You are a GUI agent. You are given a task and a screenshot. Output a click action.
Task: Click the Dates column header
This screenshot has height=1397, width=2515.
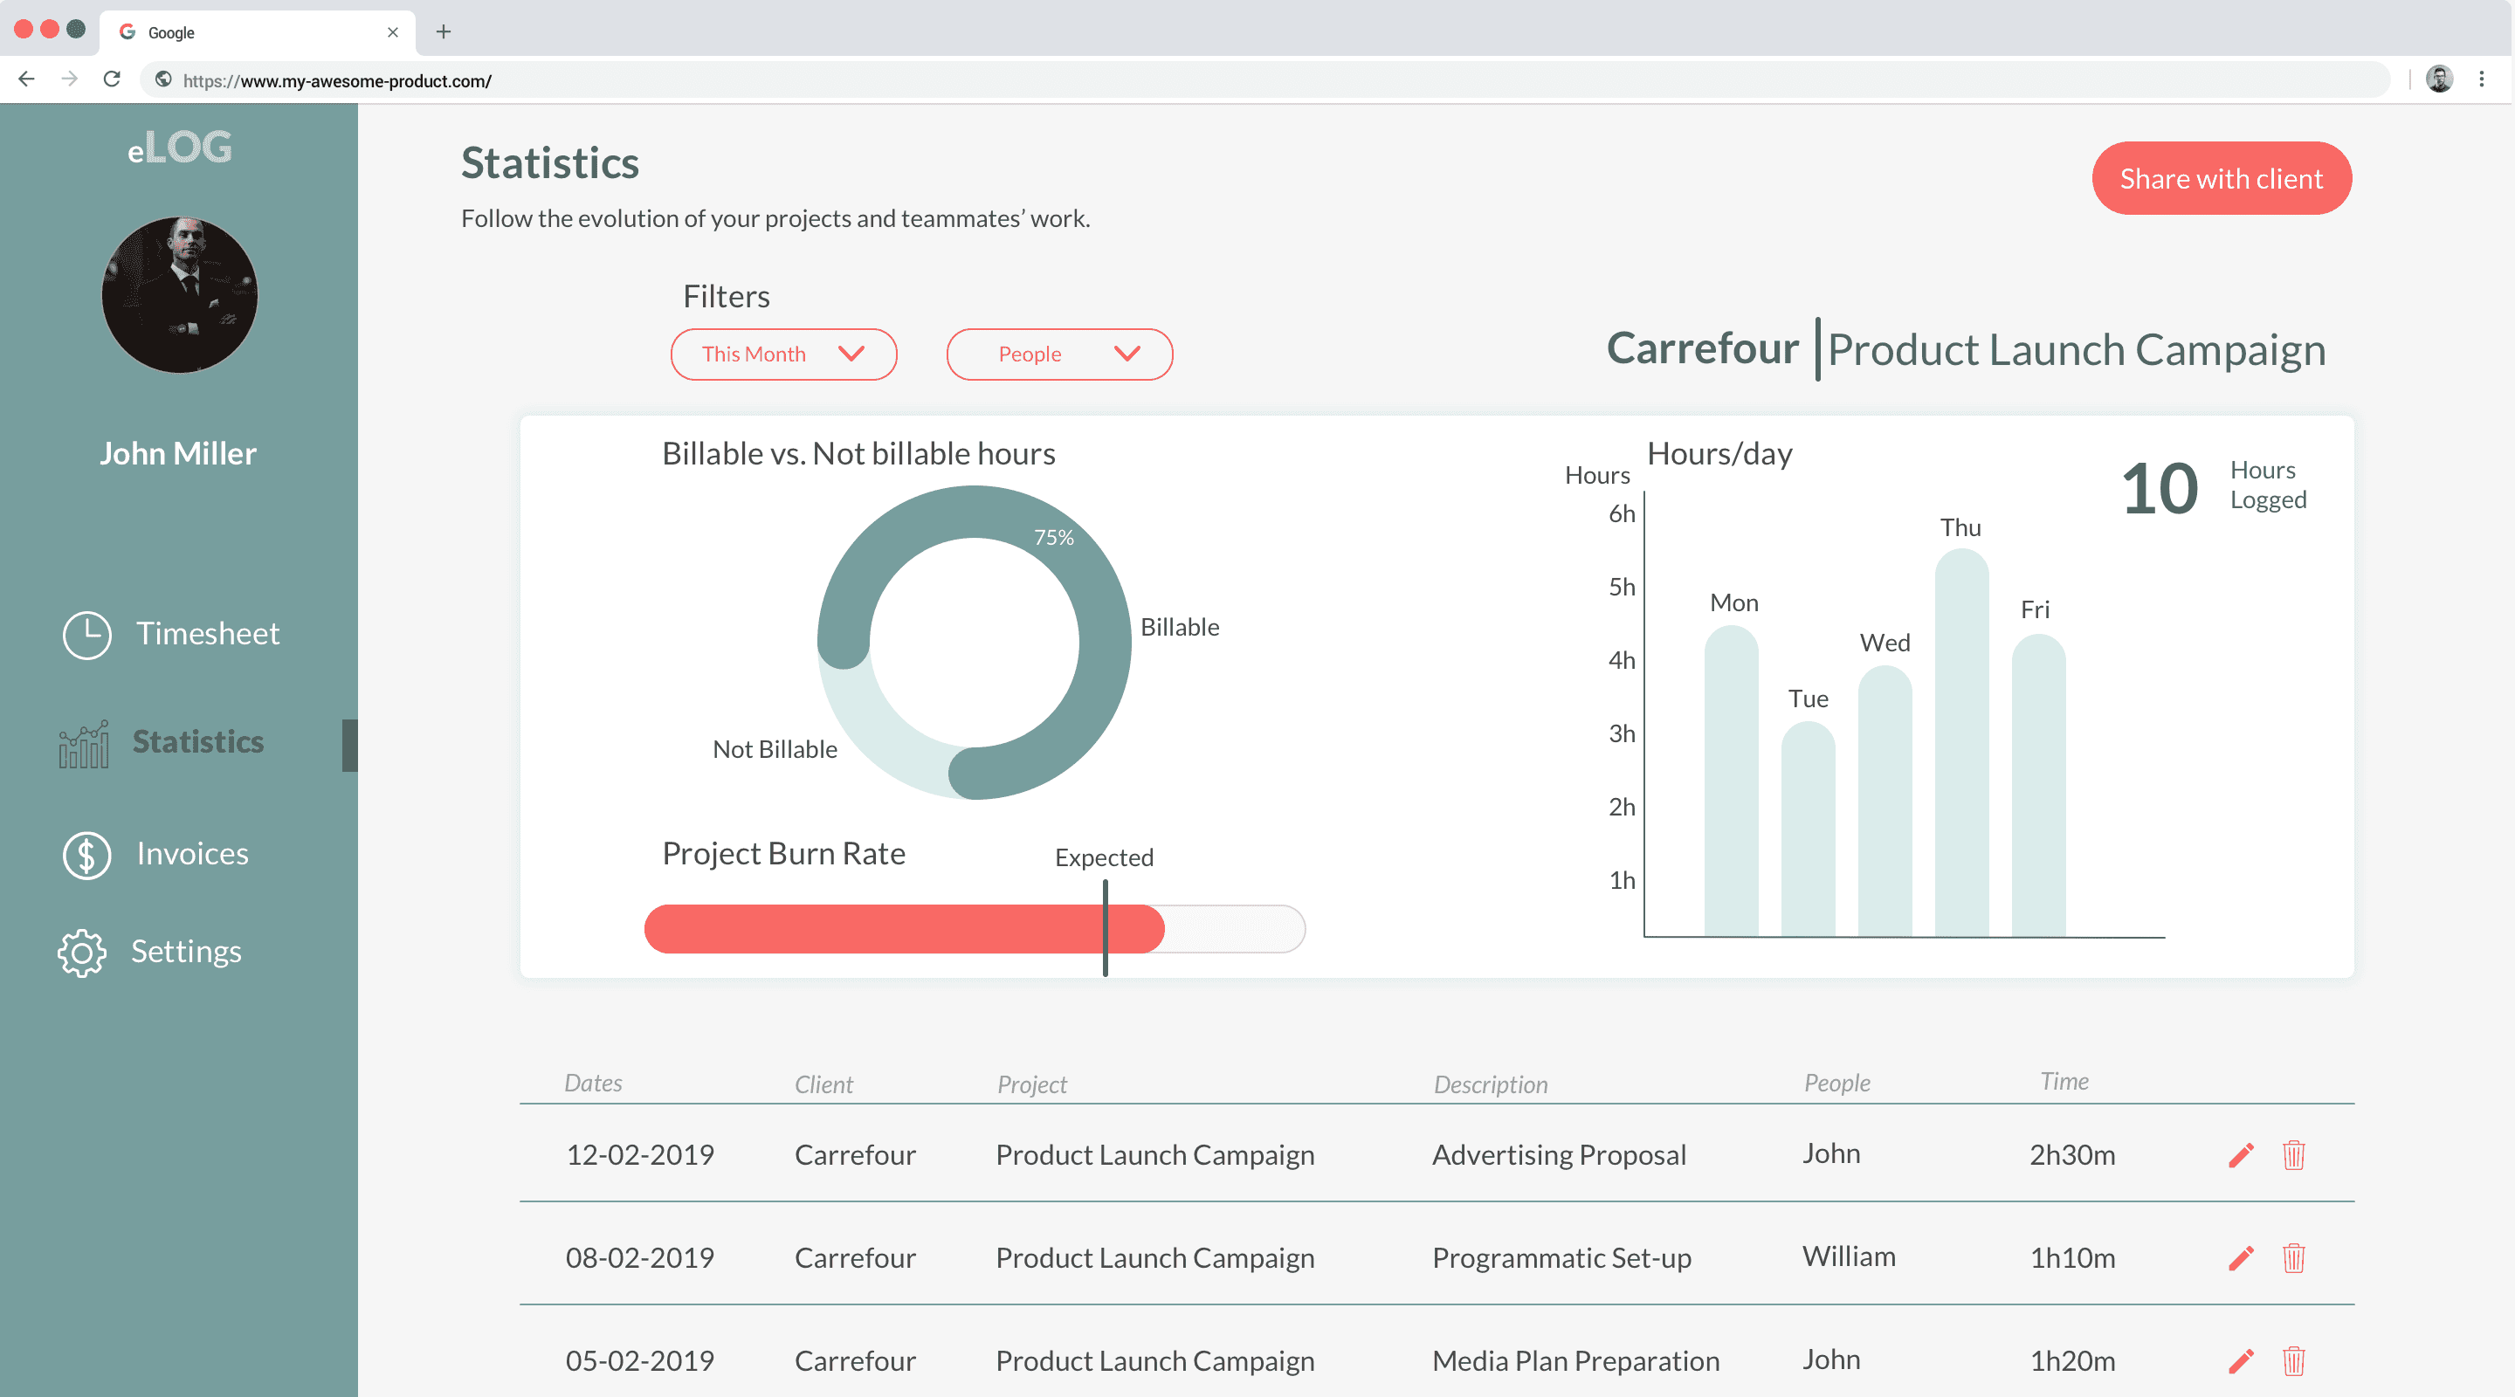(x=594, y=1083)
